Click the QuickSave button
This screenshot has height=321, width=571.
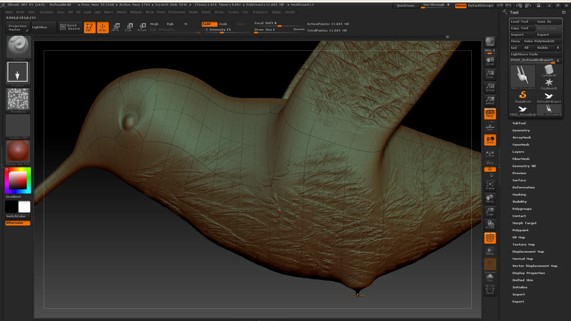pos(405,5)
